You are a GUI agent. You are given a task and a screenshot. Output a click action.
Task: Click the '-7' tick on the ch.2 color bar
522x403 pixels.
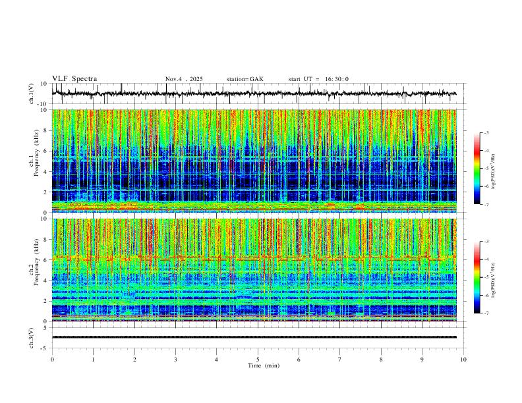point(486,313)
